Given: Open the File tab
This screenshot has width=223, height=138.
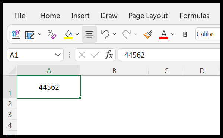Looking at the screenshot, I should coord(20,16).
